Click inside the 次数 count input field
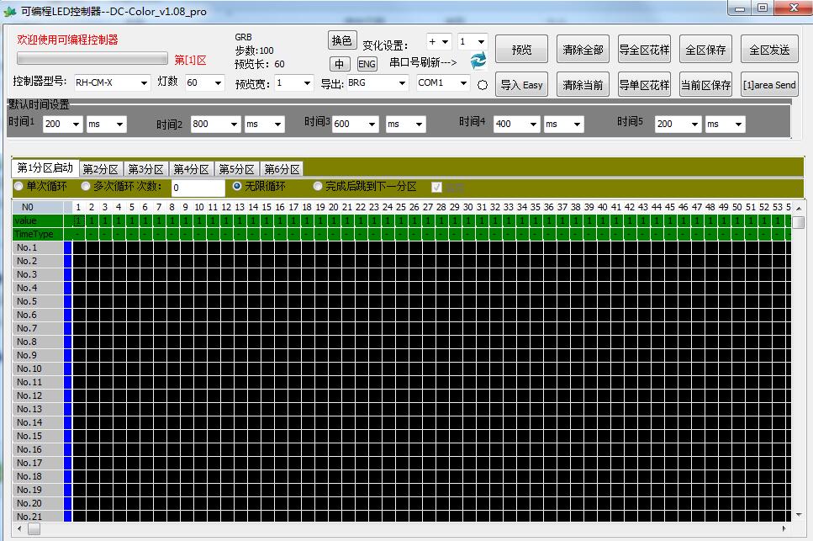The height and width of the screenshot is (541, 813). (x=198, y=186)
